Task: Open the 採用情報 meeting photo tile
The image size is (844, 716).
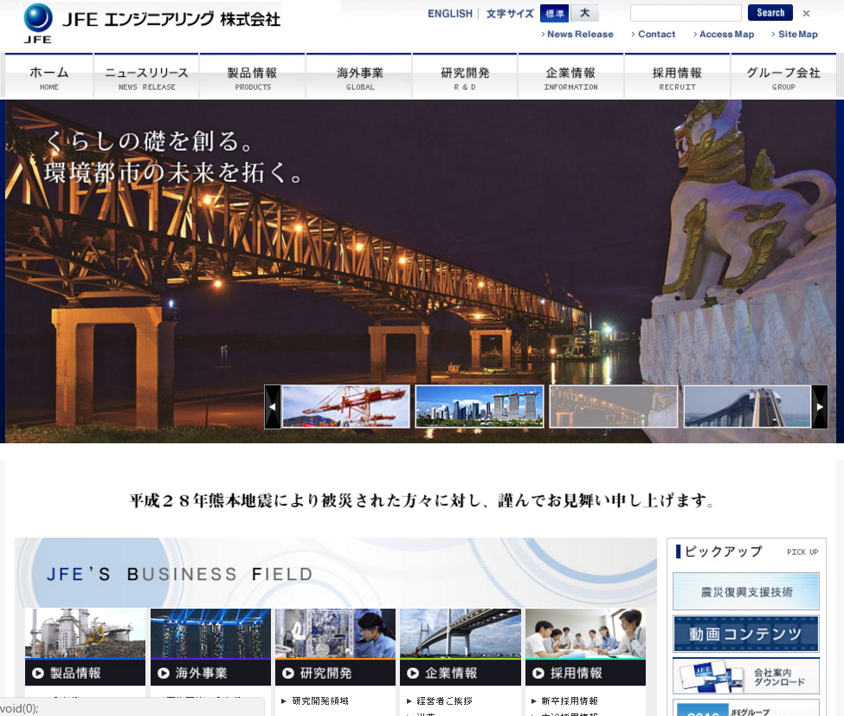Action: coord(586,633)
